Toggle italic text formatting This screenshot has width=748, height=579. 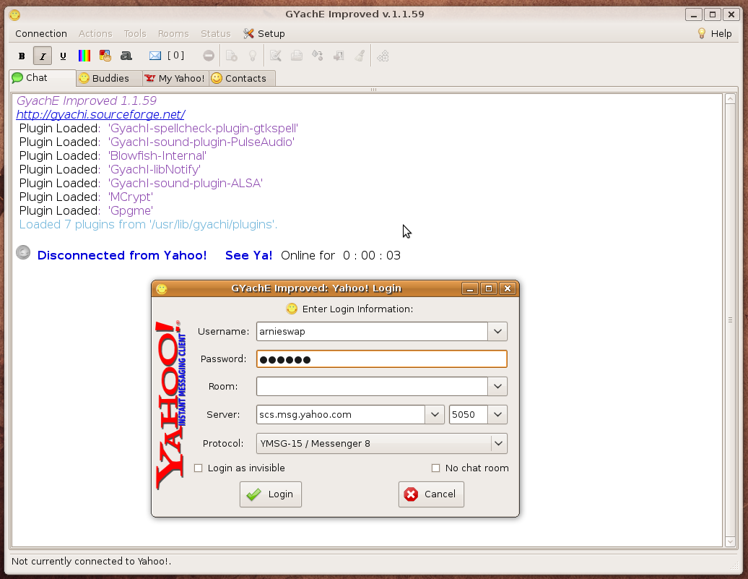(43, 56)
